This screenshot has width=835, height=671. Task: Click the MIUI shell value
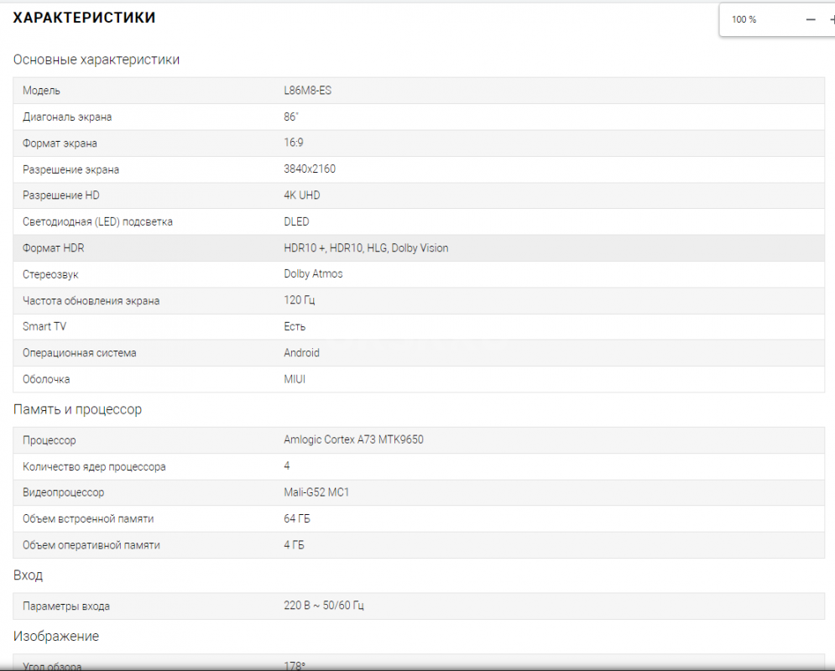pyautogui.click(x=295, y=379)
